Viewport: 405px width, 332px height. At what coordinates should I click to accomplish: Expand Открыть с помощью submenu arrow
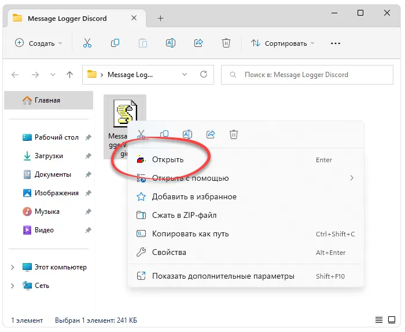[x=352, y=178]
